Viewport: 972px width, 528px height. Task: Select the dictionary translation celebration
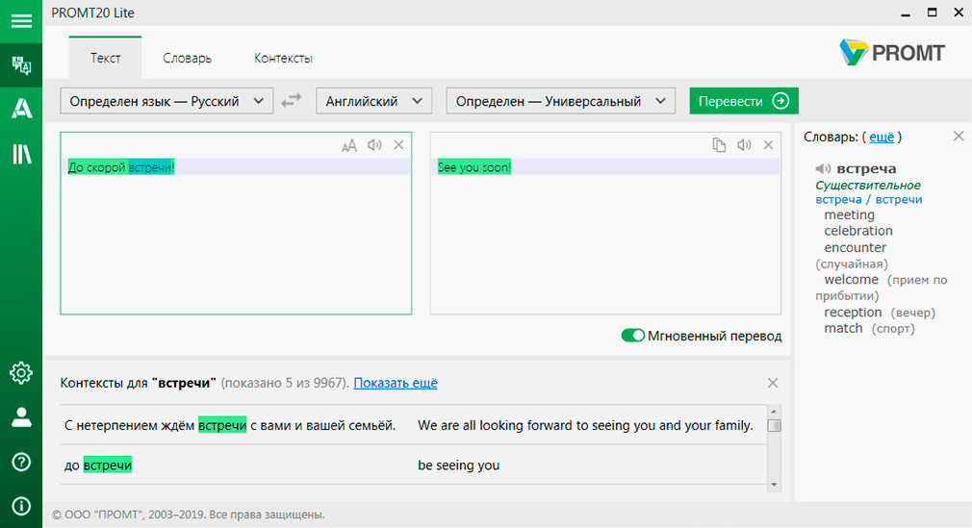click(857, 231)
